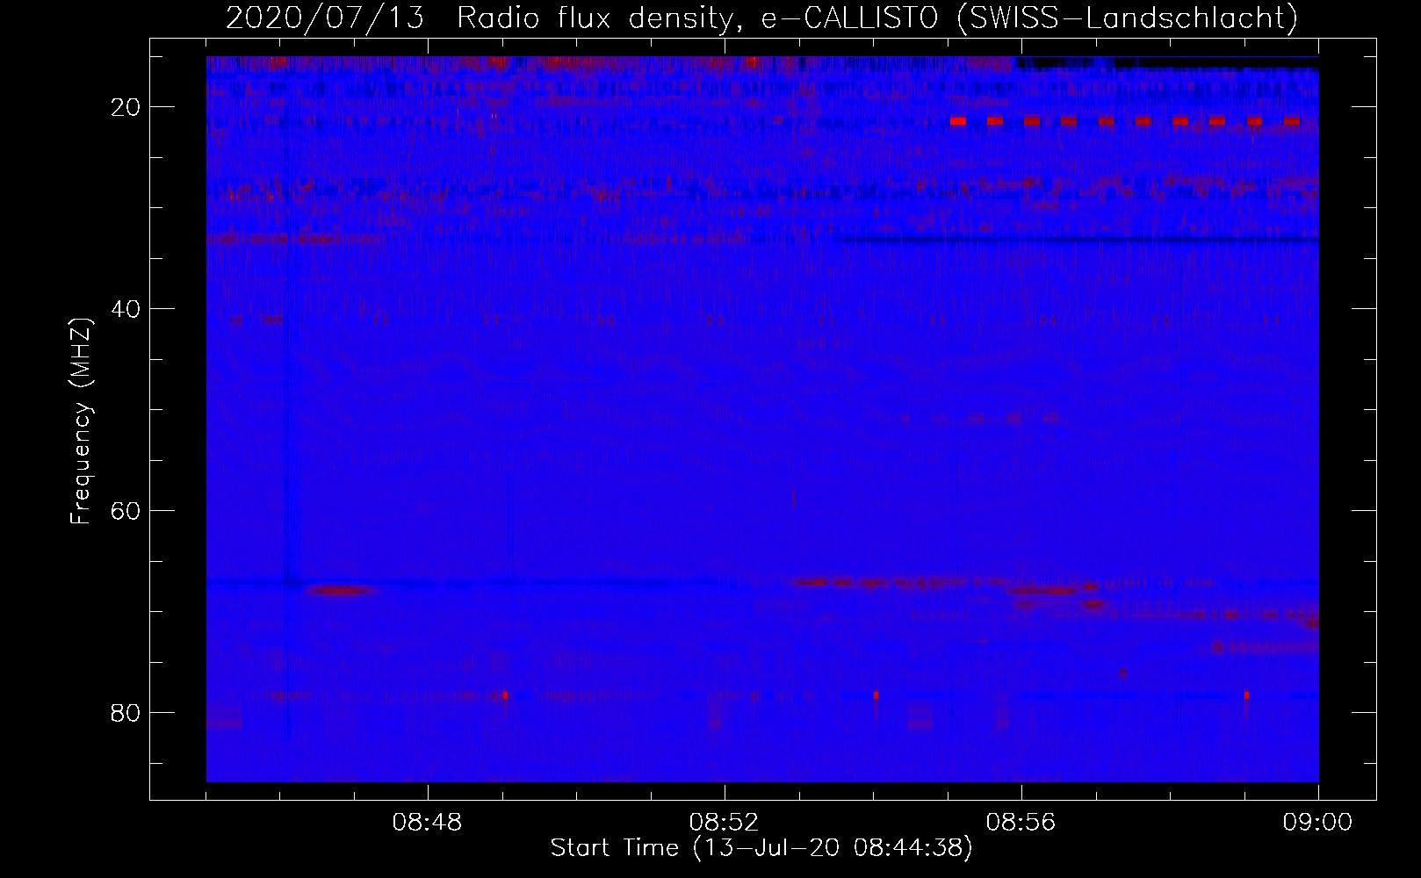The height and width of the screenshot is (878, 1421).
Task: Click the 08:56 time tick label
Action: coord(1021,823)
